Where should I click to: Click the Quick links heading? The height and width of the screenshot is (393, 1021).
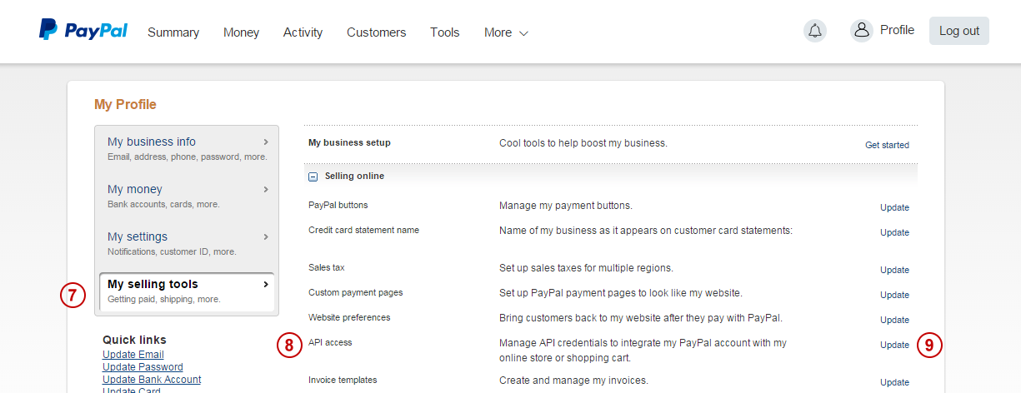134,340
